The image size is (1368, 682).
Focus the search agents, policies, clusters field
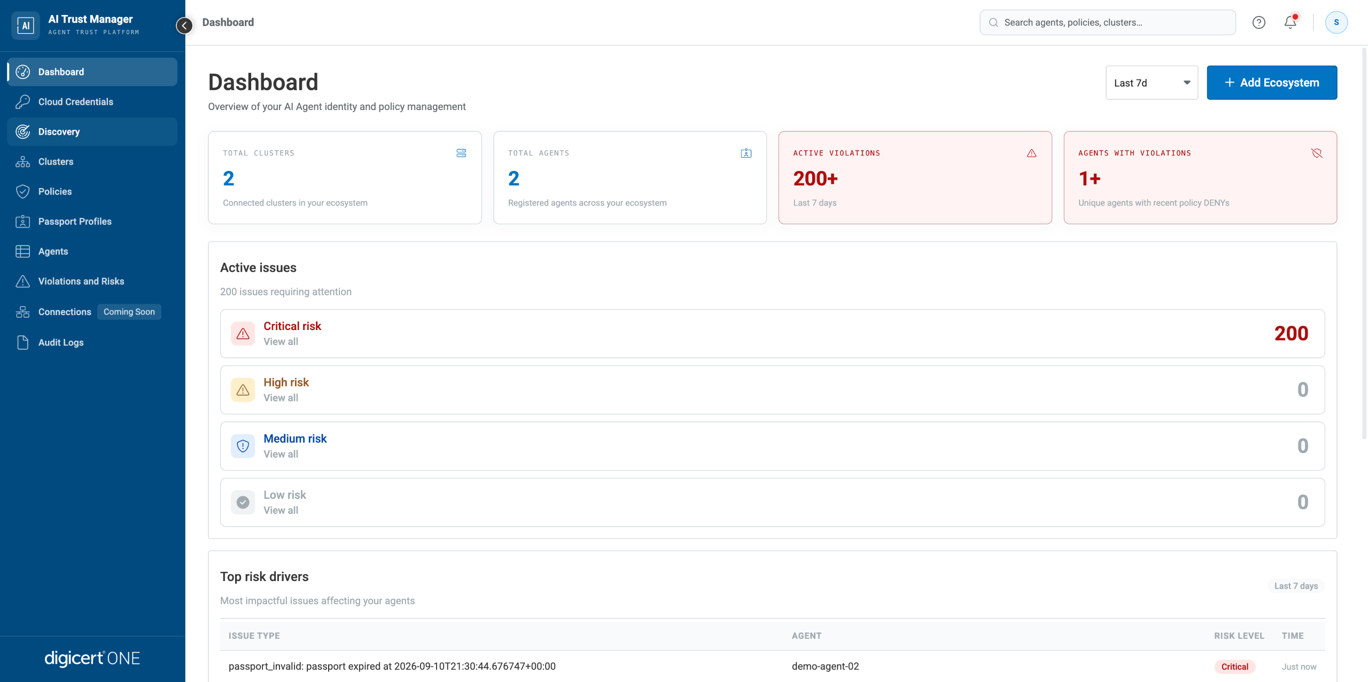(x=1107, y=22)
